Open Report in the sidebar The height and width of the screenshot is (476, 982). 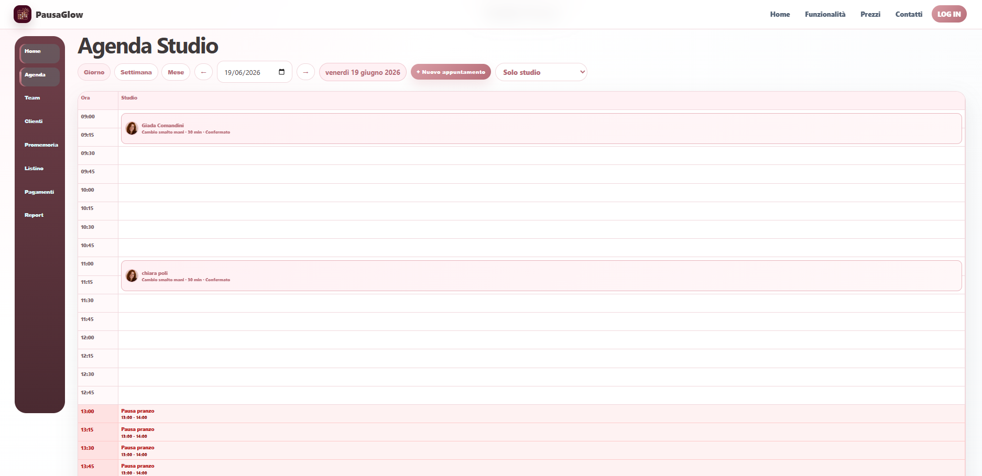pyautogui.click(x=39, y=215)
